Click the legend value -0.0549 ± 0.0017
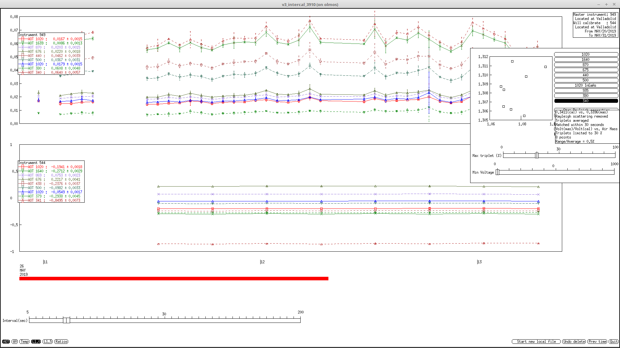This screenshot has height=348, width=620. tap(67, 192)
